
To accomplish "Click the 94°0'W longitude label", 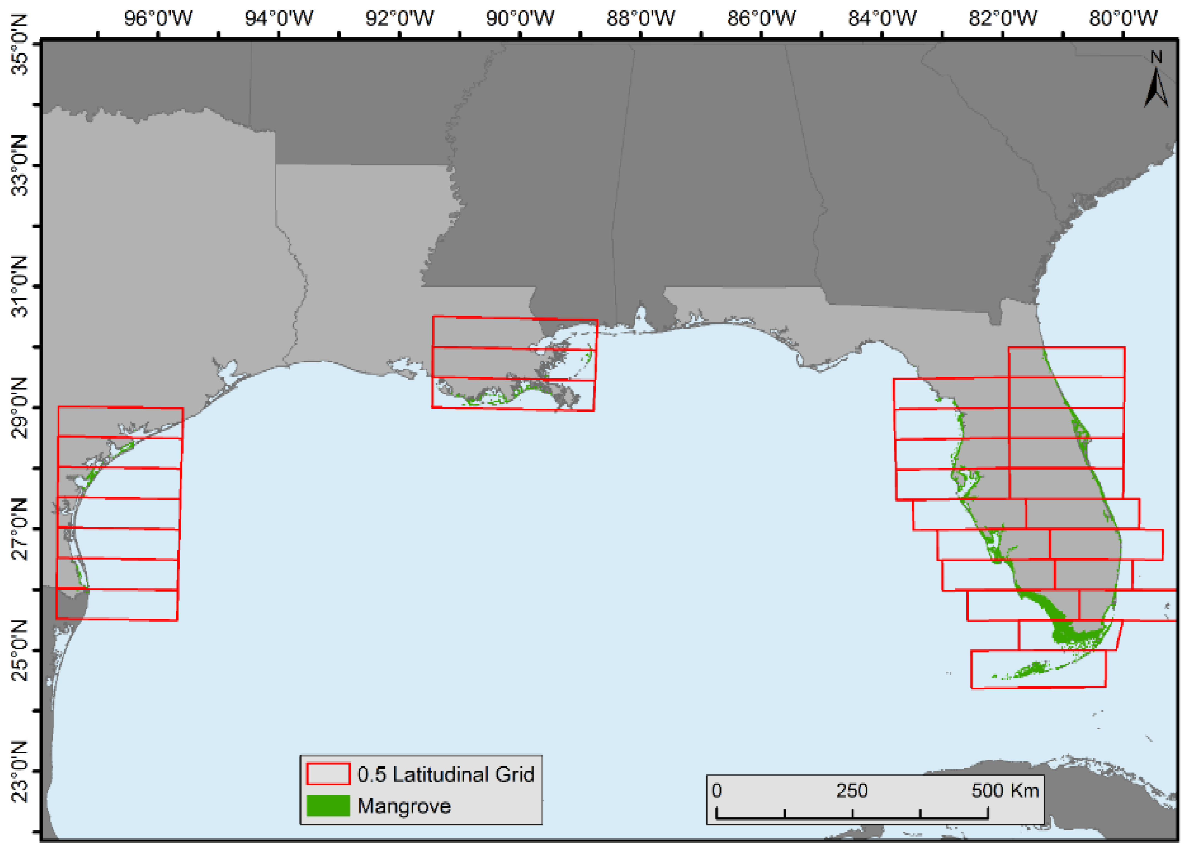I will coord(279,19).
